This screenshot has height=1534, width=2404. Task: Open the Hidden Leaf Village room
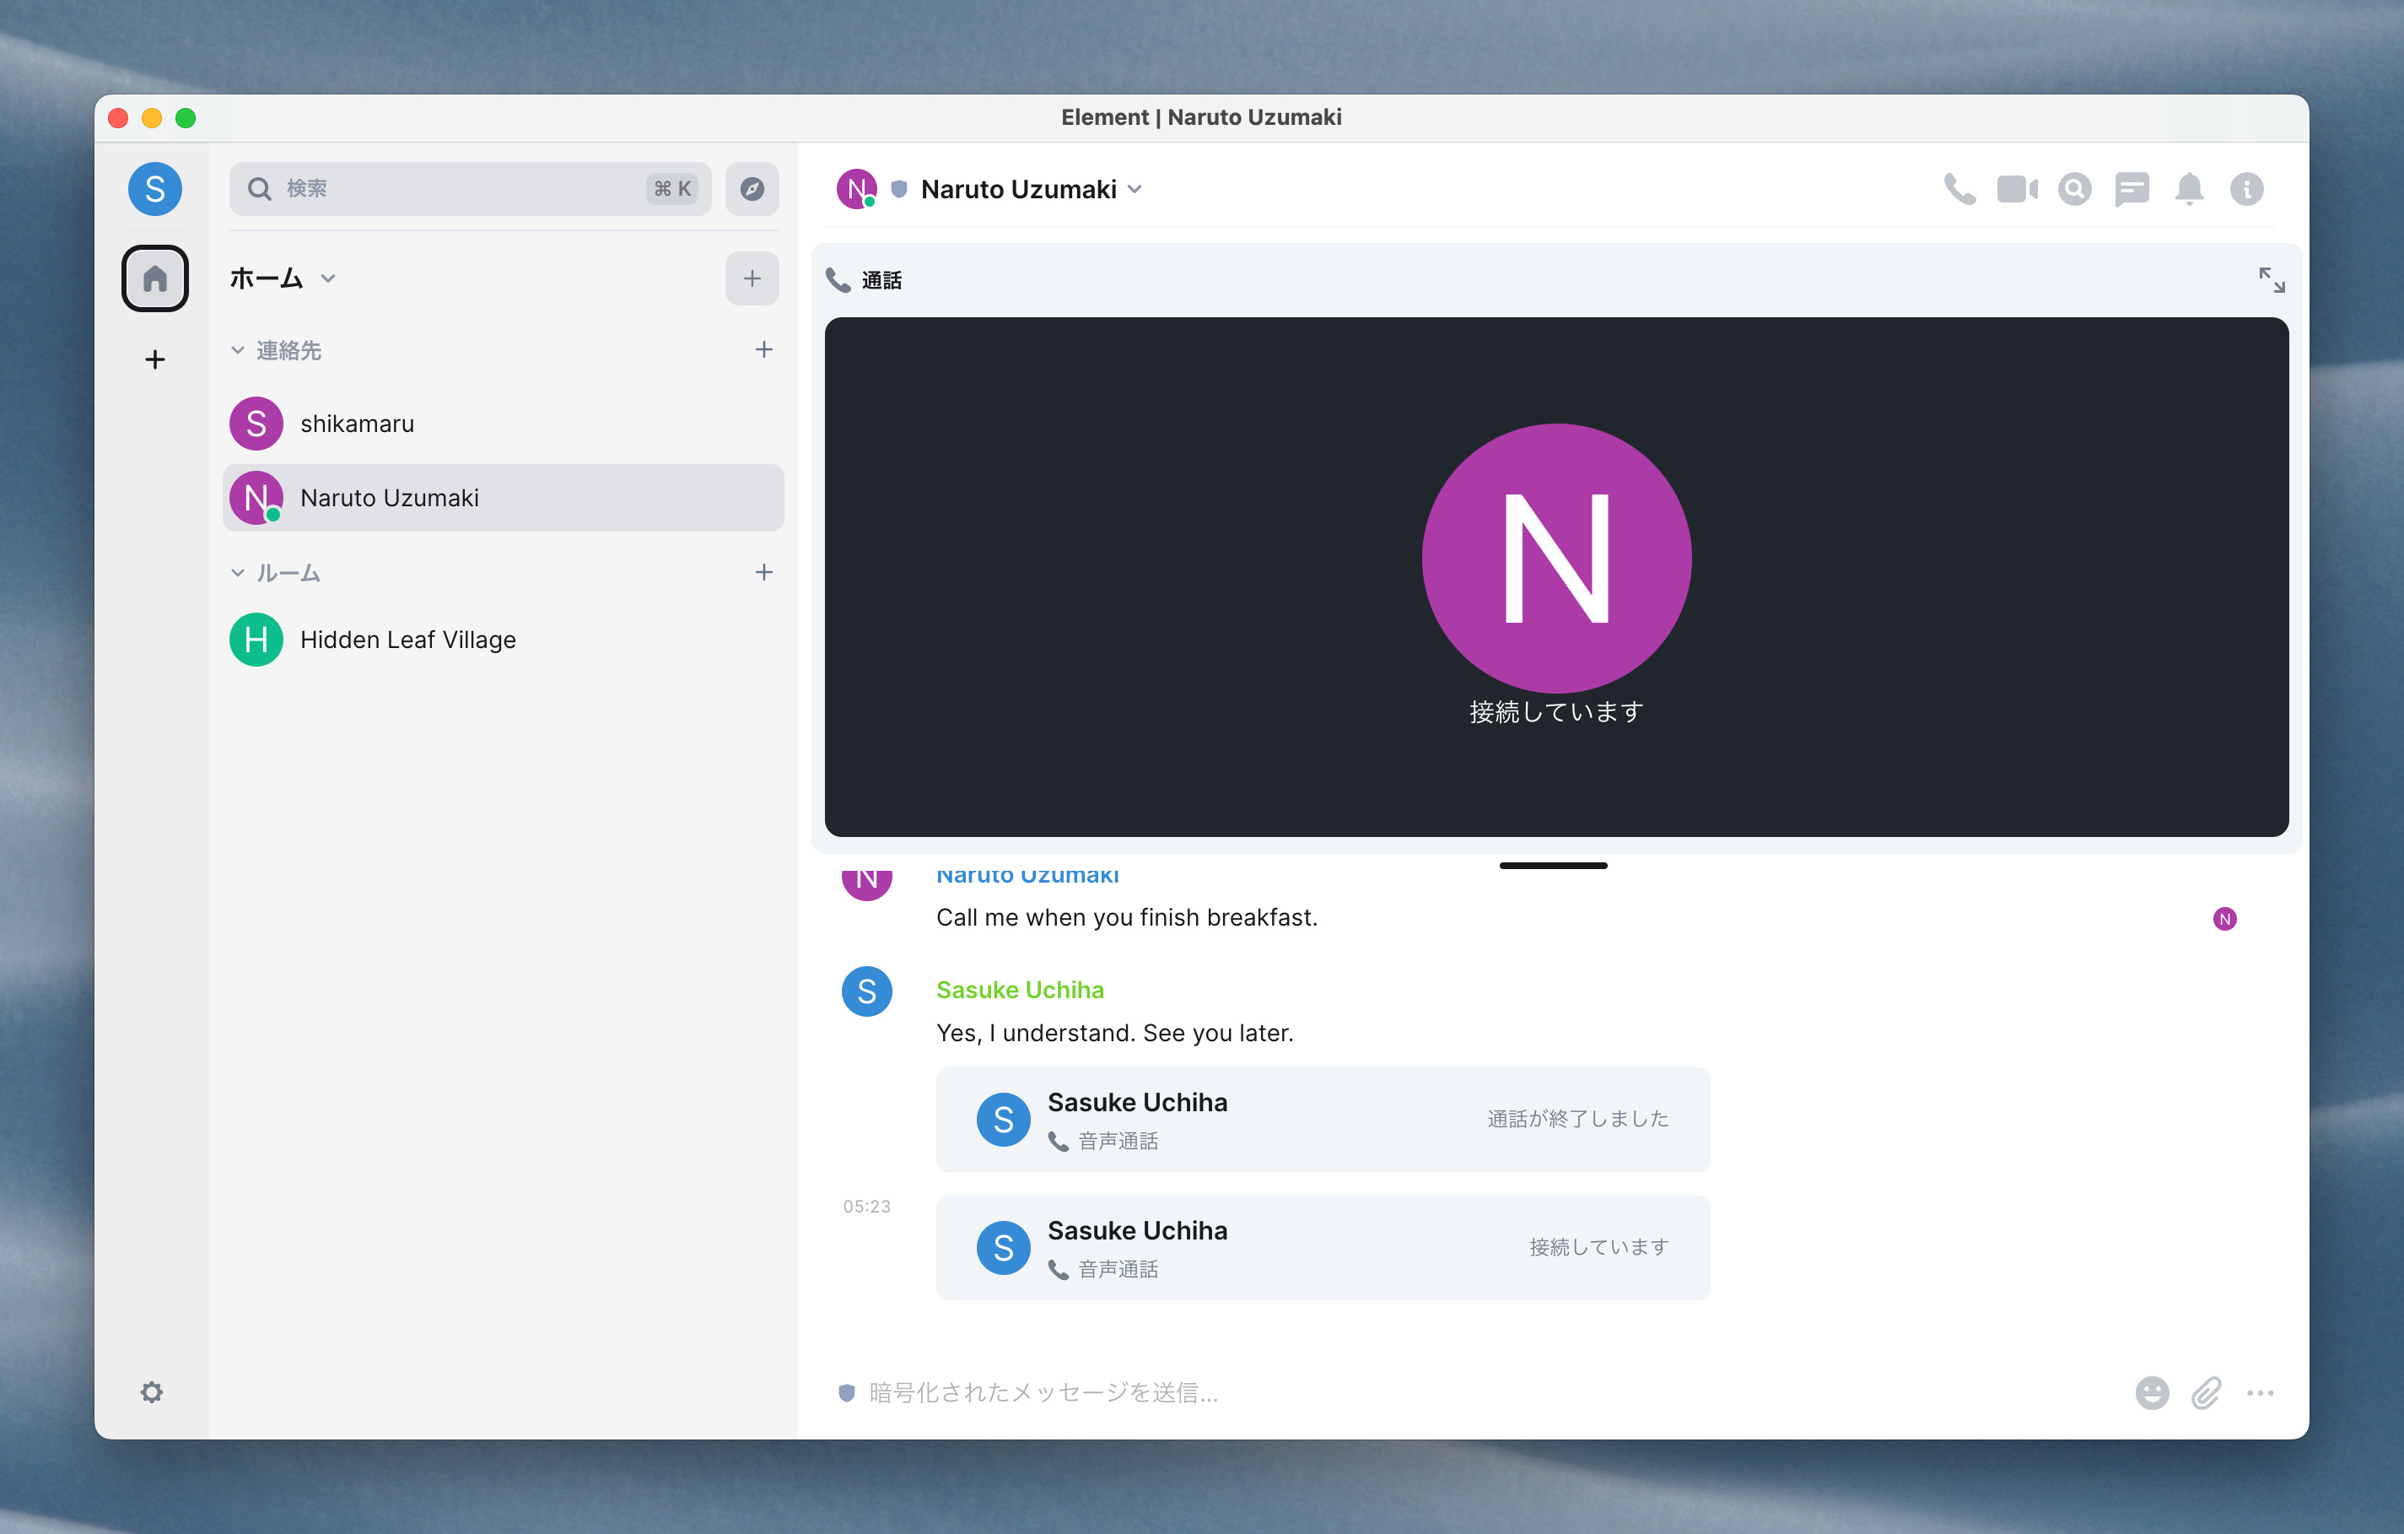[407, 640]
